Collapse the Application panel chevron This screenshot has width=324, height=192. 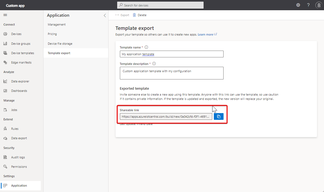[105, 15]
